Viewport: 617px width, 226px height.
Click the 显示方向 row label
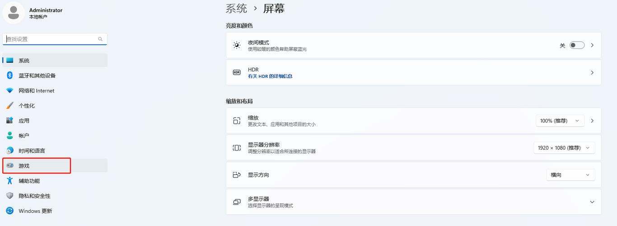pyautogui.click(x=258, y=175)
